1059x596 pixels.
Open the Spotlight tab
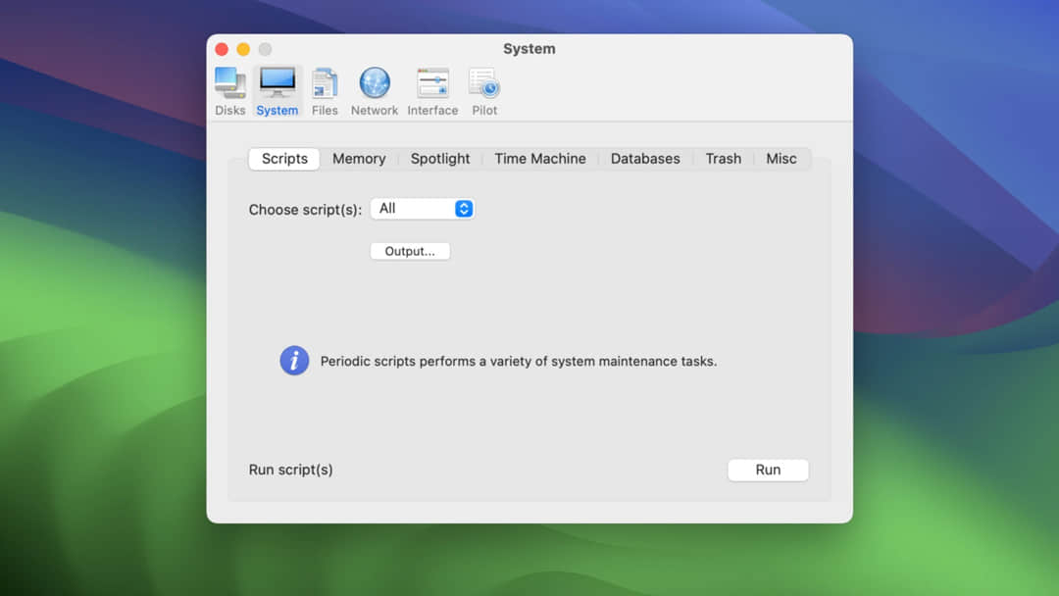tap(440, 158)
